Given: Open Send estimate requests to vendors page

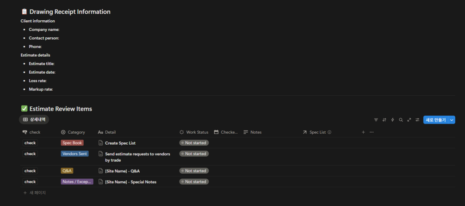Looking at the screenshot, I should [137, 157].
